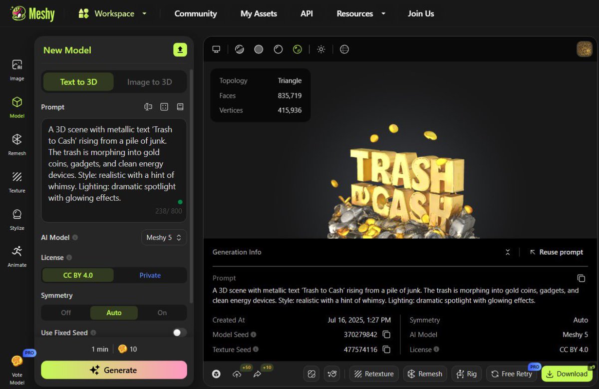This screenshot has height=389, width=599.
Task: Select the outlined sphere render mode
Action: [x=278, y=49]
